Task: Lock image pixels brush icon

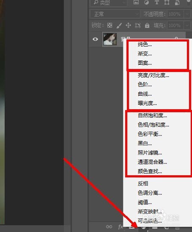Action: point(119,25)
